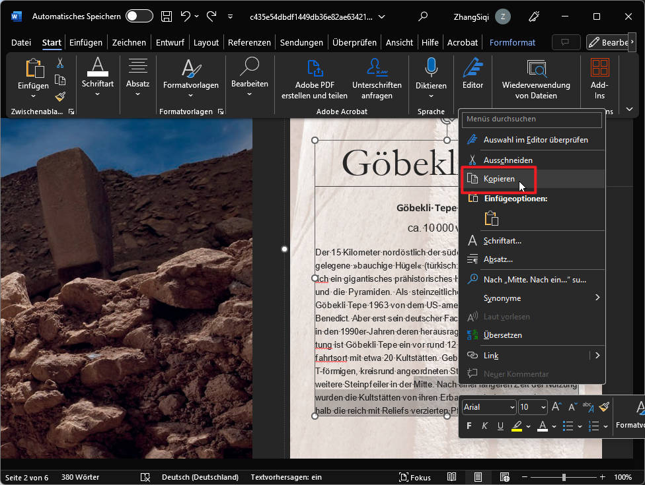Click the copy icon in Zwischenablage group
This screenshot has height=485, width=645.
coord(60,80)
